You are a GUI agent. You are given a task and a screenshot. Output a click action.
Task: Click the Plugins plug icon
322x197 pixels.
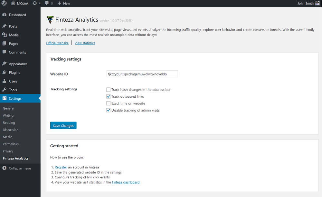pyautogui.click(x=4, y=73)
